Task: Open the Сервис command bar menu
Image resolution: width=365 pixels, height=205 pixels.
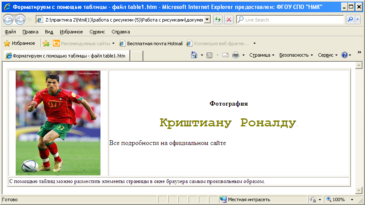Action: pos(328,55)
